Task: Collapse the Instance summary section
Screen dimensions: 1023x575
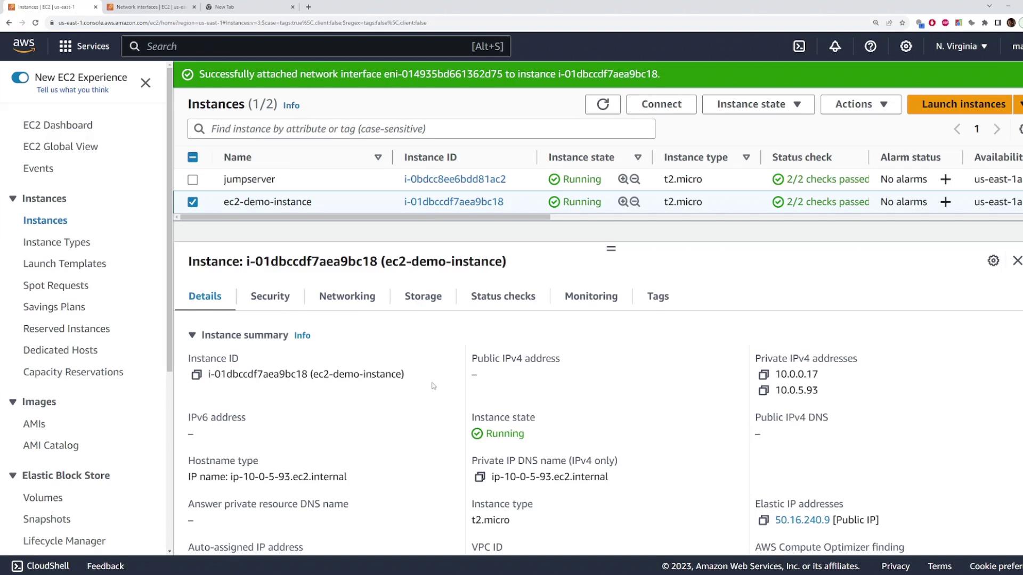Action: (x=192, y=335)
